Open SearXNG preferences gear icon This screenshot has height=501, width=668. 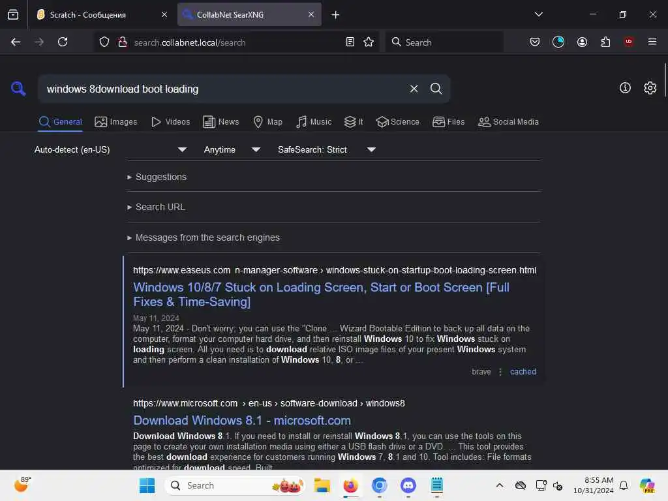pyautogui.click(x=650, y=88)
